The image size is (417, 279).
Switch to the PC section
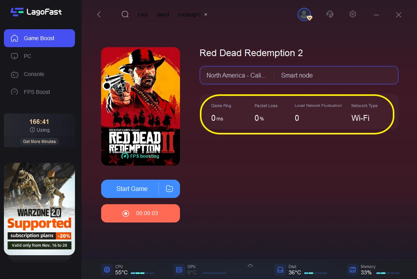pyautogui.click(x=39, y=56)
